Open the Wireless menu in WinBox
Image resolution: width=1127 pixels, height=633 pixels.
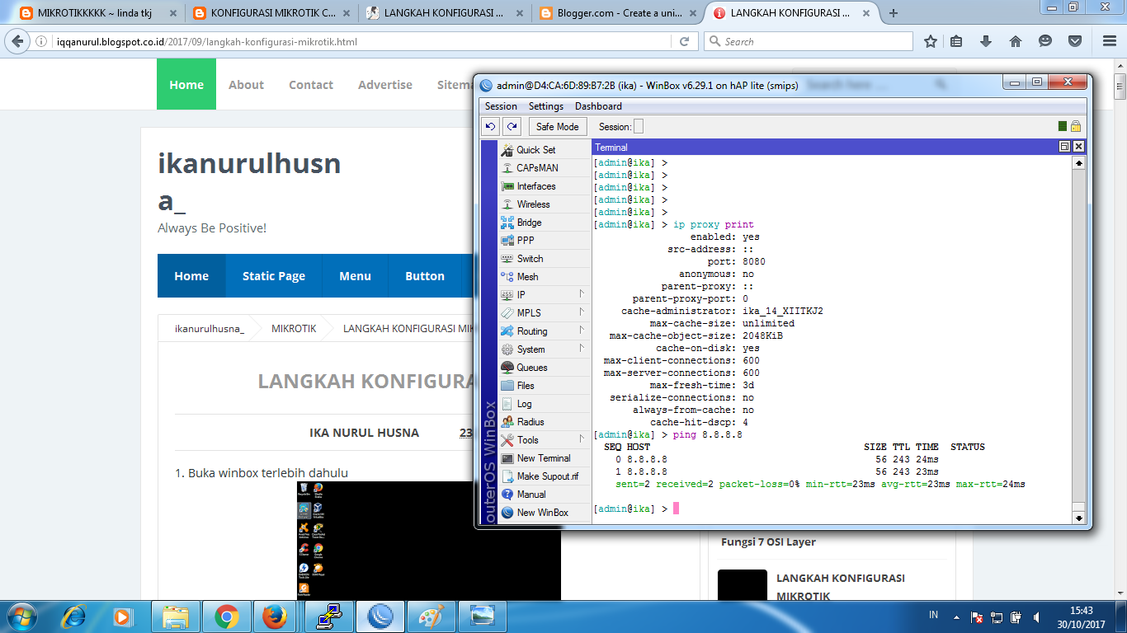(545, 204)
